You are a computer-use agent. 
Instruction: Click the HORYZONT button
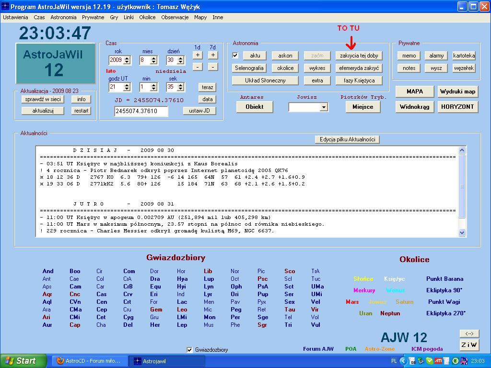pos(457,107)
